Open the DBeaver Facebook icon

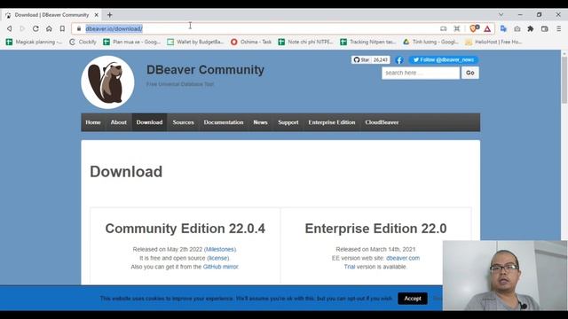[399, 60]
